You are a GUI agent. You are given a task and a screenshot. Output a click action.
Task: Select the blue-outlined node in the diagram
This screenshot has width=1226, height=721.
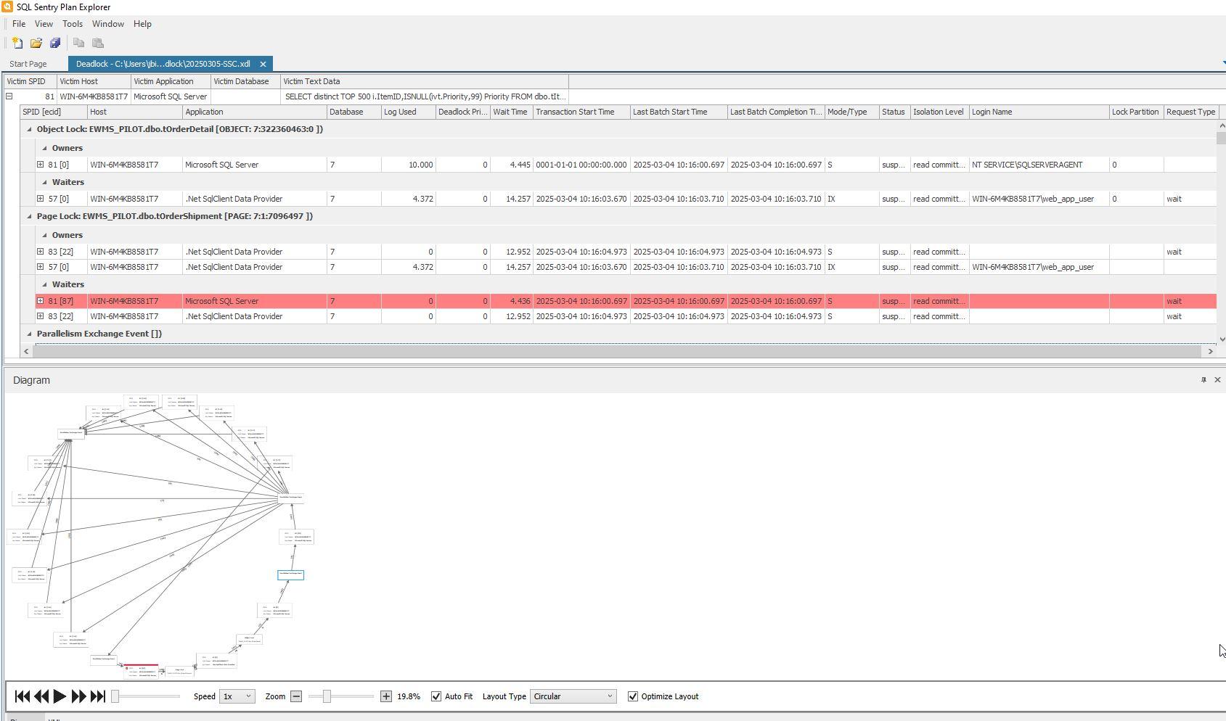[290, 574]
